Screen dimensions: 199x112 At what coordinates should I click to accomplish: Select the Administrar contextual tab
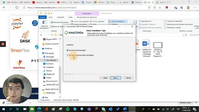(87, 13)
